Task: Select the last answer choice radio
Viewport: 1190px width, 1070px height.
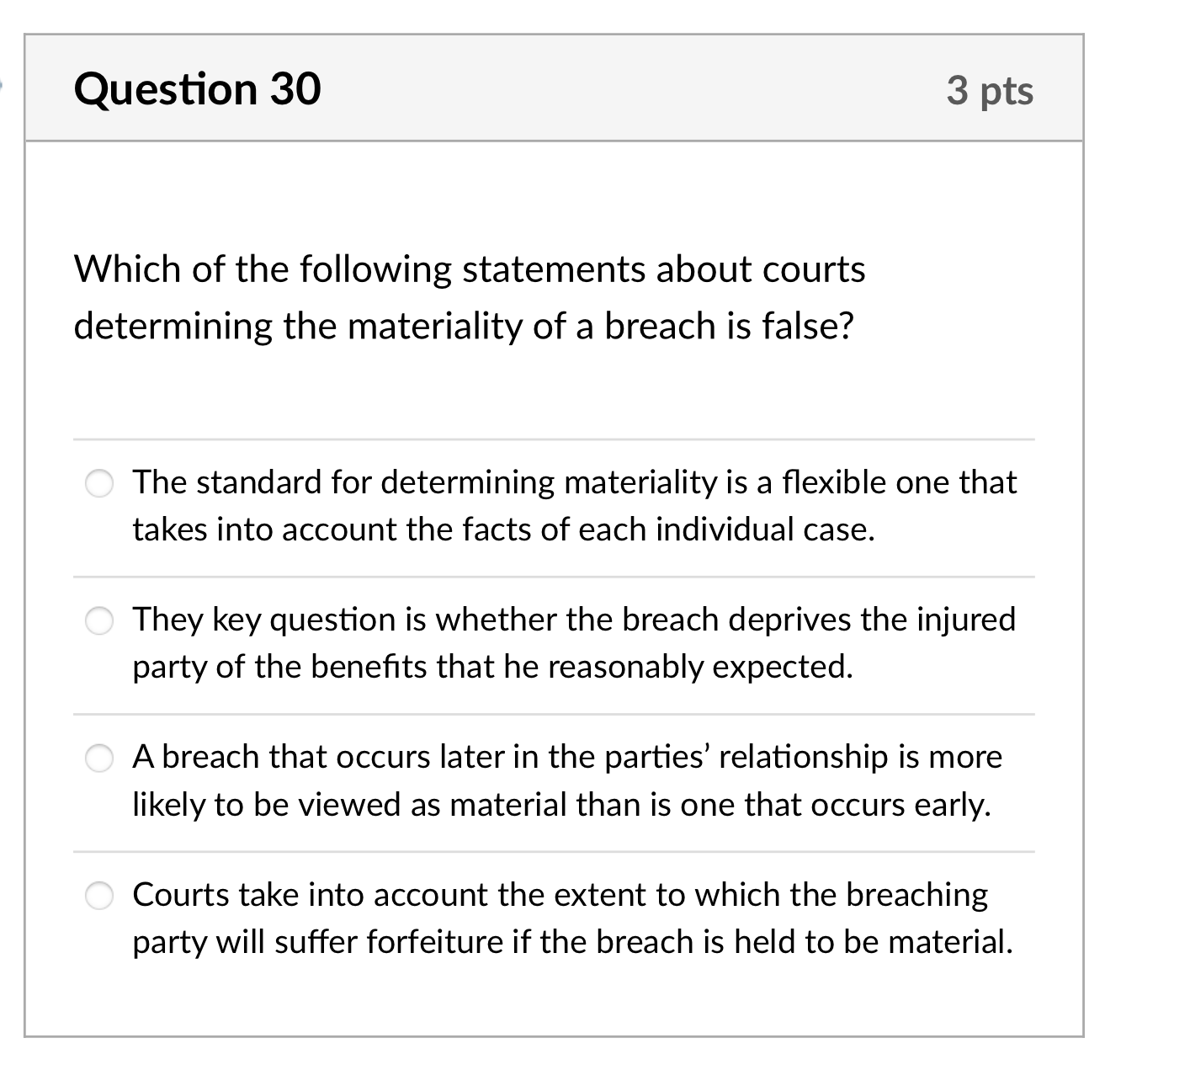Action: tap(100, 897)
